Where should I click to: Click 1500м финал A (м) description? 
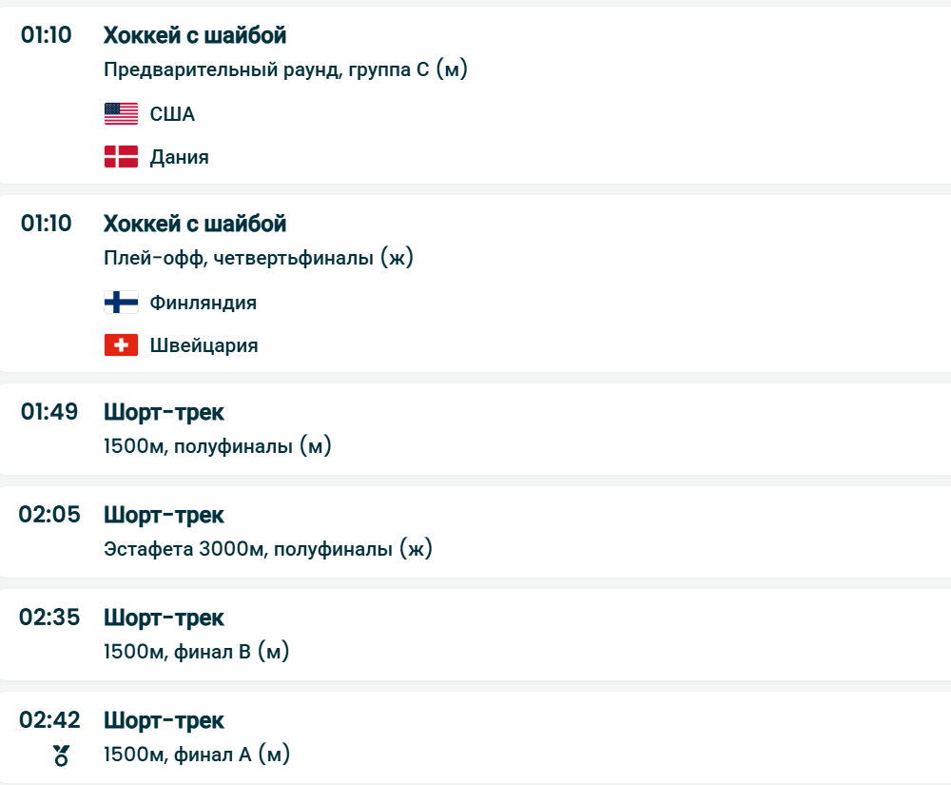(197, 755)
